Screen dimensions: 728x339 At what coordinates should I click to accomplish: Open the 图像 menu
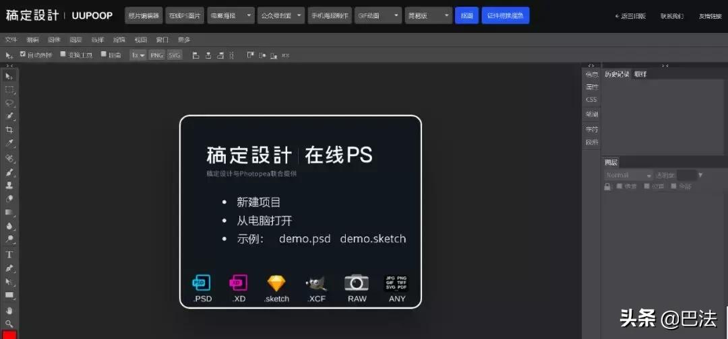(x=55, y=40)
